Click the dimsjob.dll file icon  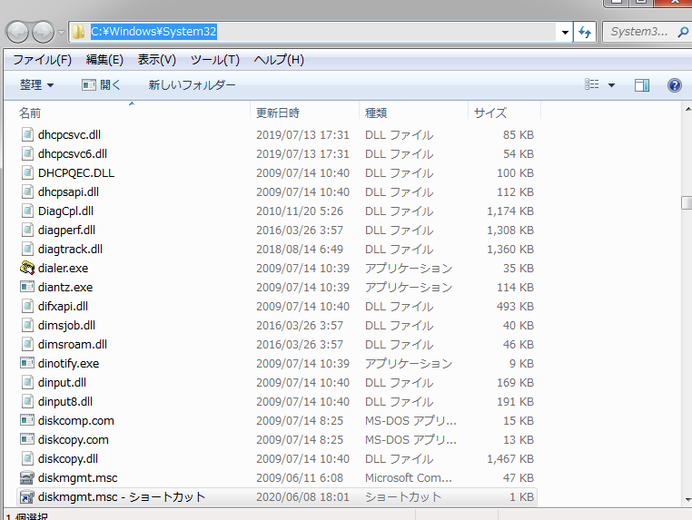click(x=27, y=325)
